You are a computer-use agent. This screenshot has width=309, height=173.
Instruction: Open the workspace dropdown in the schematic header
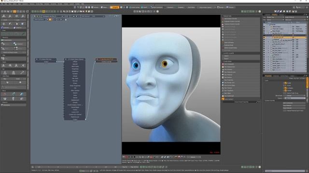[53, 16]
